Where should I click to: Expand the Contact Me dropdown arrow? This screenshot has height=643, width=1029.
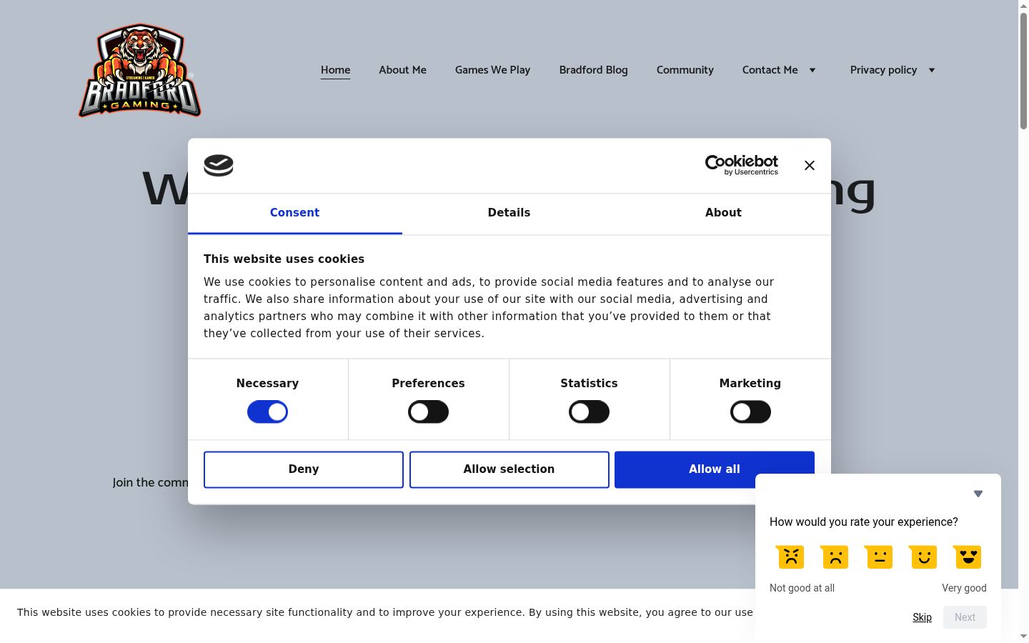point(812,70)
